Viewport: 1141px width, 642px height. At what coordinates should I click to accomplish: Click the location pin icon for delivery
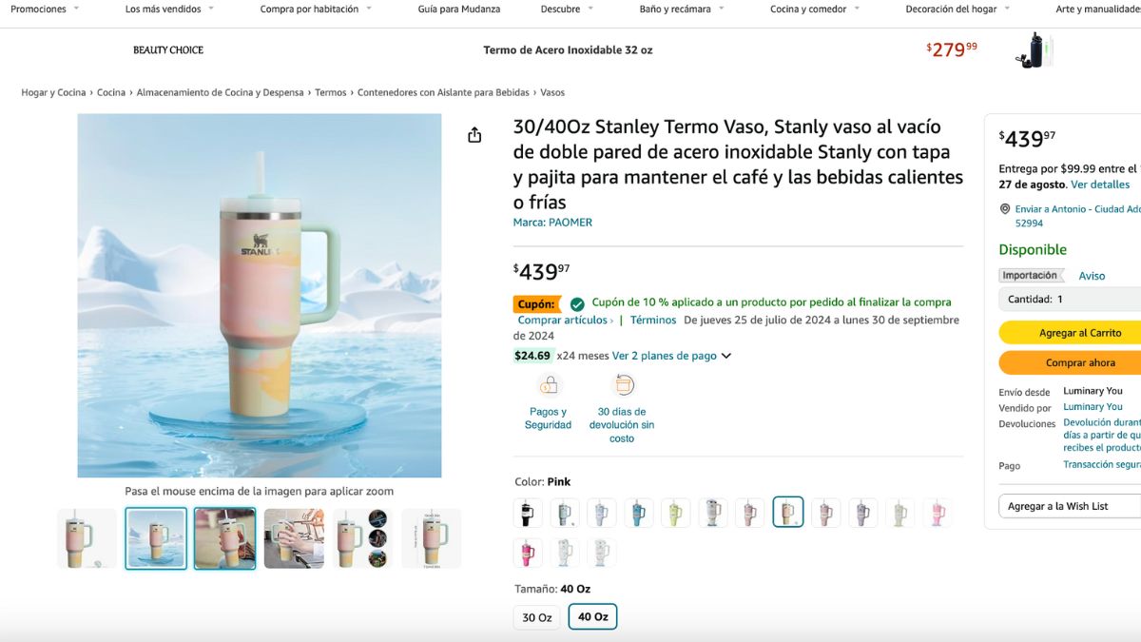pyautogui.click(x=1005, y=209)
